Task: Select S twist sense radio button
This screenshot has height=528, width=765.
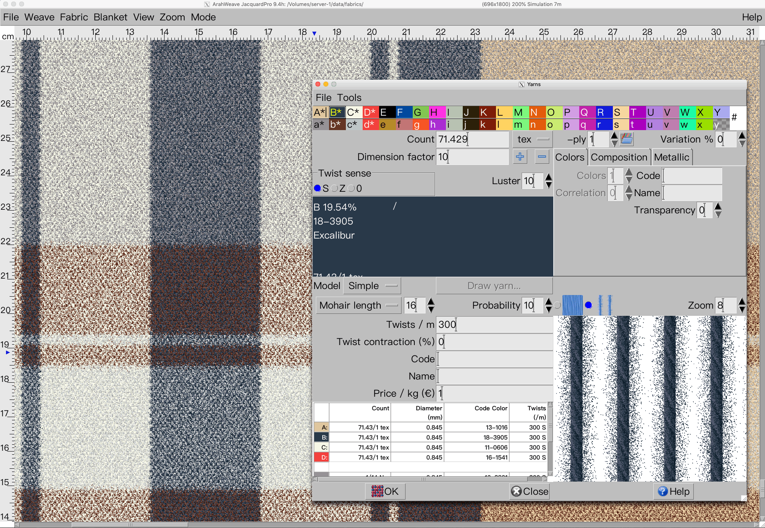Action: coord(317,188)
